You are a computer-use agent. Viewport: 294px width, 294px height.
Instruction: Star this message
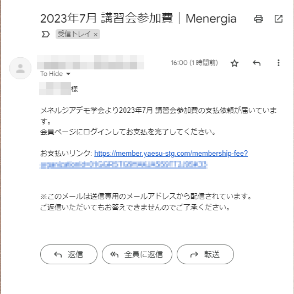pos(235,63)
